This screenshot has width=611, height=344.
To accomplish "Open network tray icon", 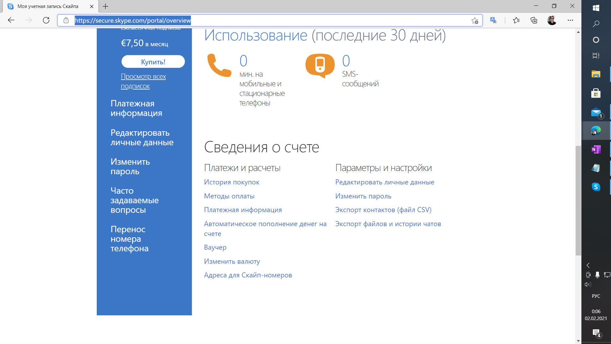I will (607, 275).
